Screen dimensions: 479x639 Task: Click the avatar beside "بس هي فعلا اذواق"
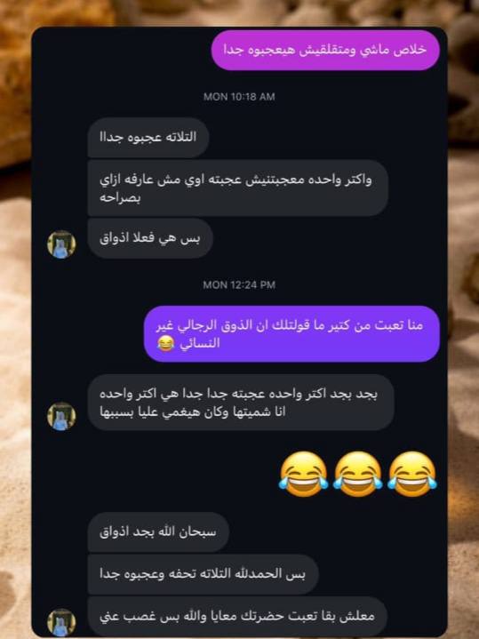tap(61, 244)
